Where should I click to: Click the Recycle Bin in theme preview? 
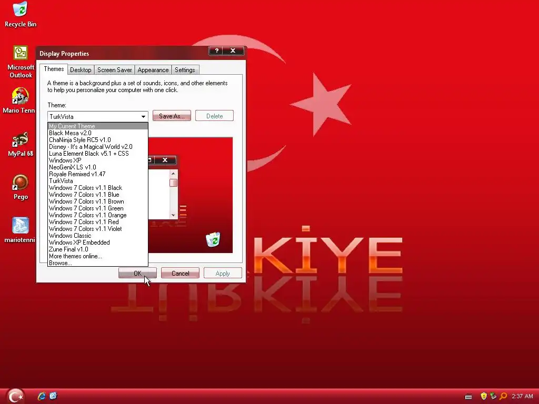(213, 239)
